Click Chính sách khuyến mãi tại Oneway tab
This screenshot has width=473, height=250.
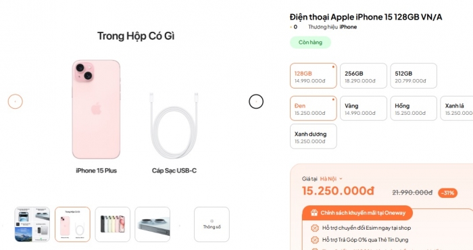coord(357,213)
